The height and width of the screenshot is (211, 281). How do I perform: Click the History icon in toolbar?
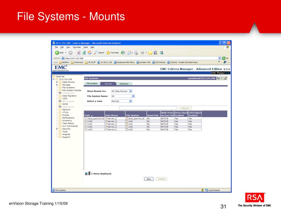point(123,52)
